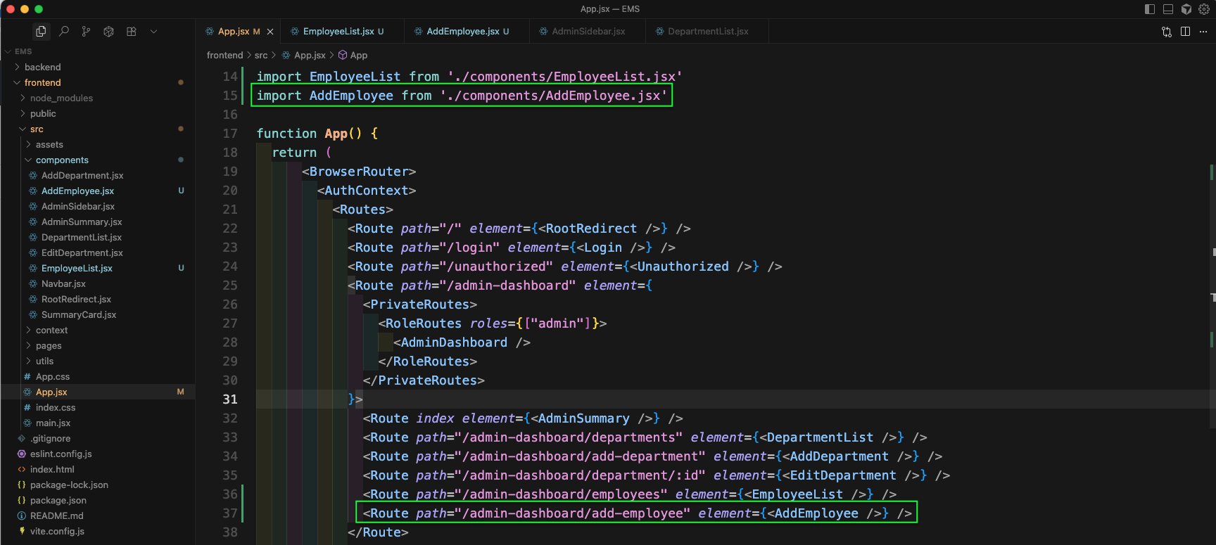Open editor more actions ellipsis menu
The image size is (1216, 545).
tap(1203, 31)
